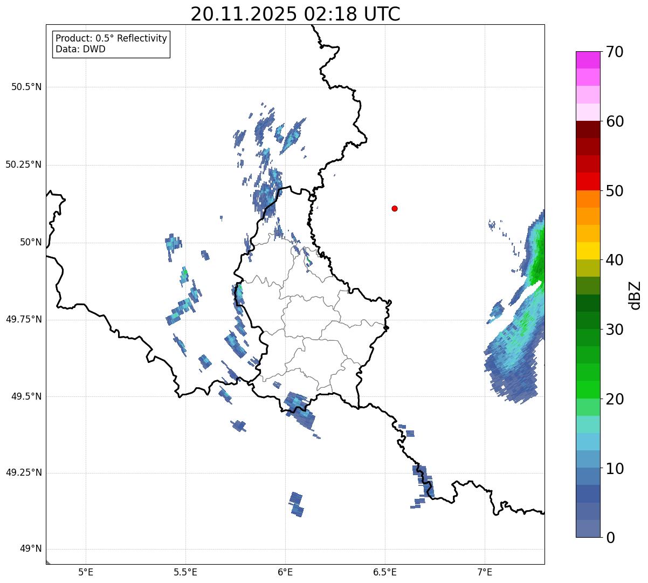Click the "Data: DWD" label

80,49
